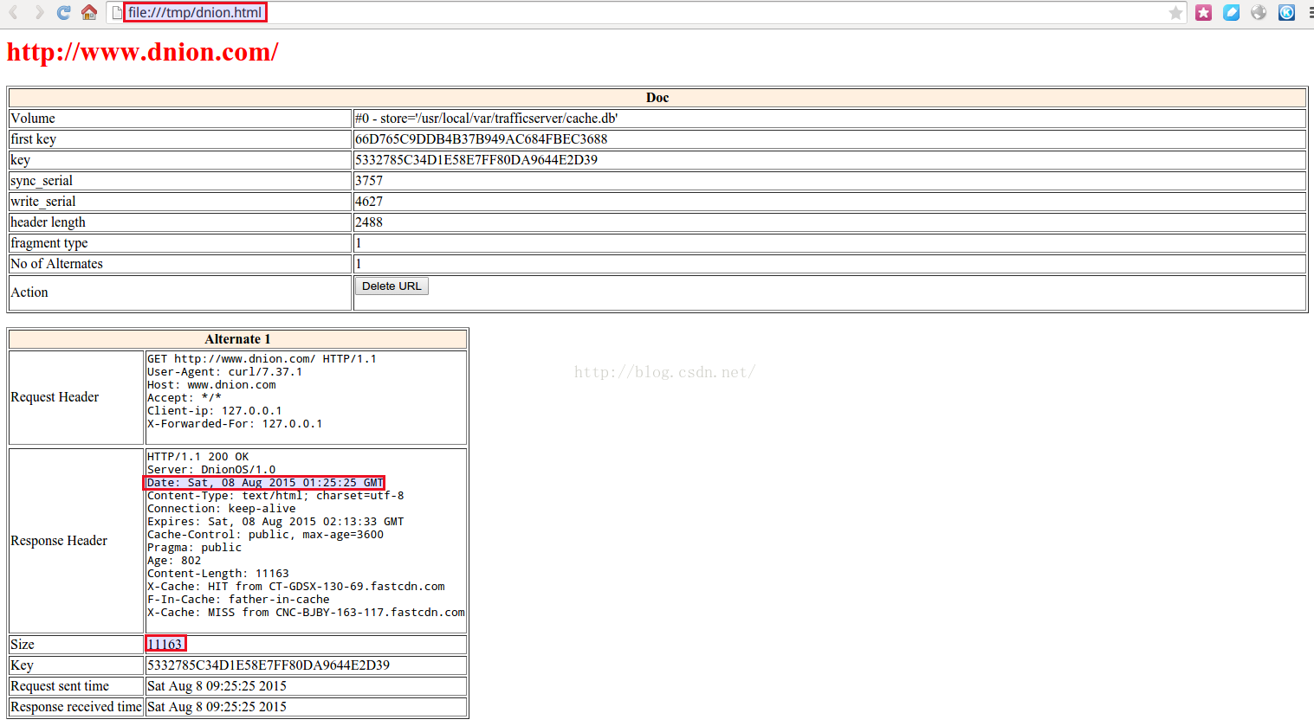Select the F-In-Cache: father-in-cache line
The width and height of the screenshot is (1314, 726).
(238, 600)
